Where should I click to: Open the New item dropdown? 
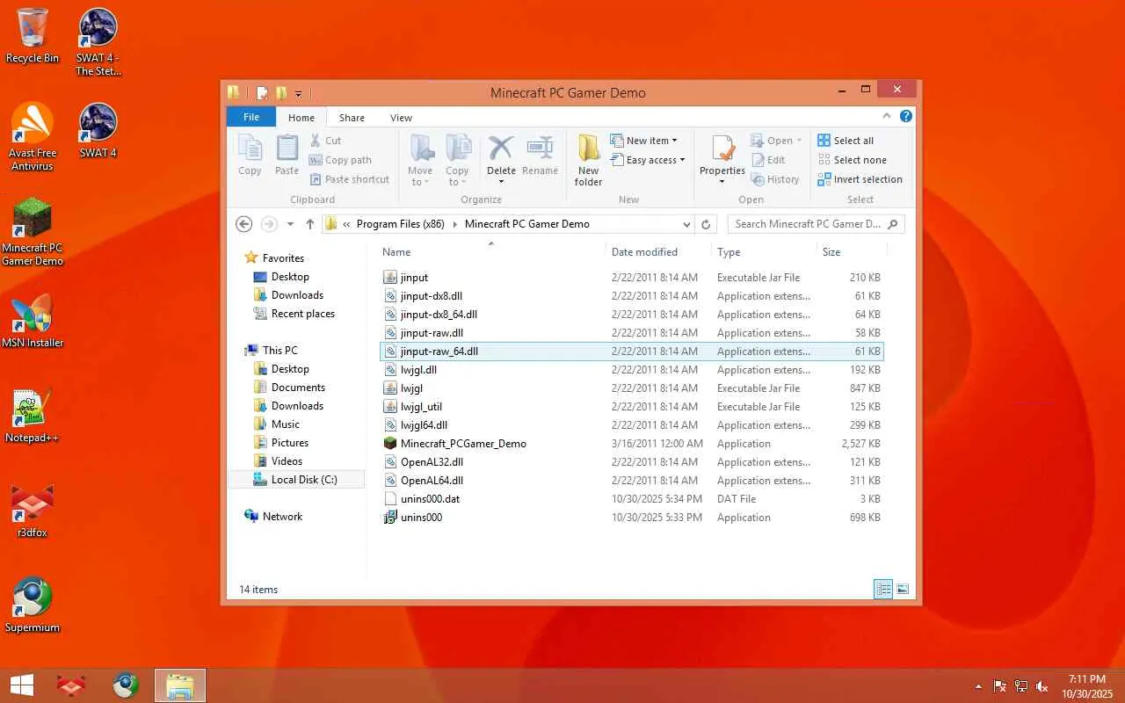[644, 141]
